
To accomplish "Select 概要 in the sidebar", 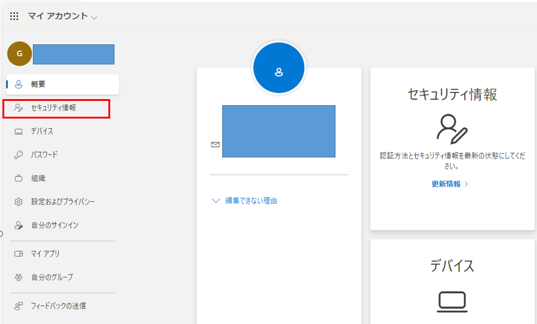I will (63, 84).
